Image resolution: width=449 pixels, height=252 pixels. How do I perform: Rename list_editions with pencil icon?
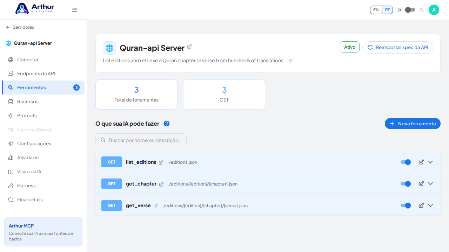[161, 162]
